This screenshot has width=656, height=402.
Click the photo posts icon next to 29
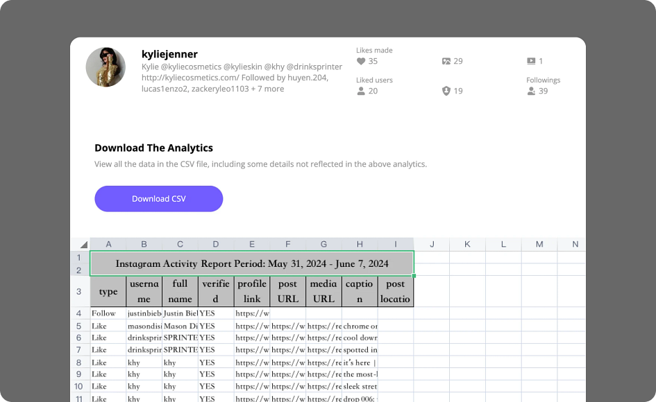(446, 62)
